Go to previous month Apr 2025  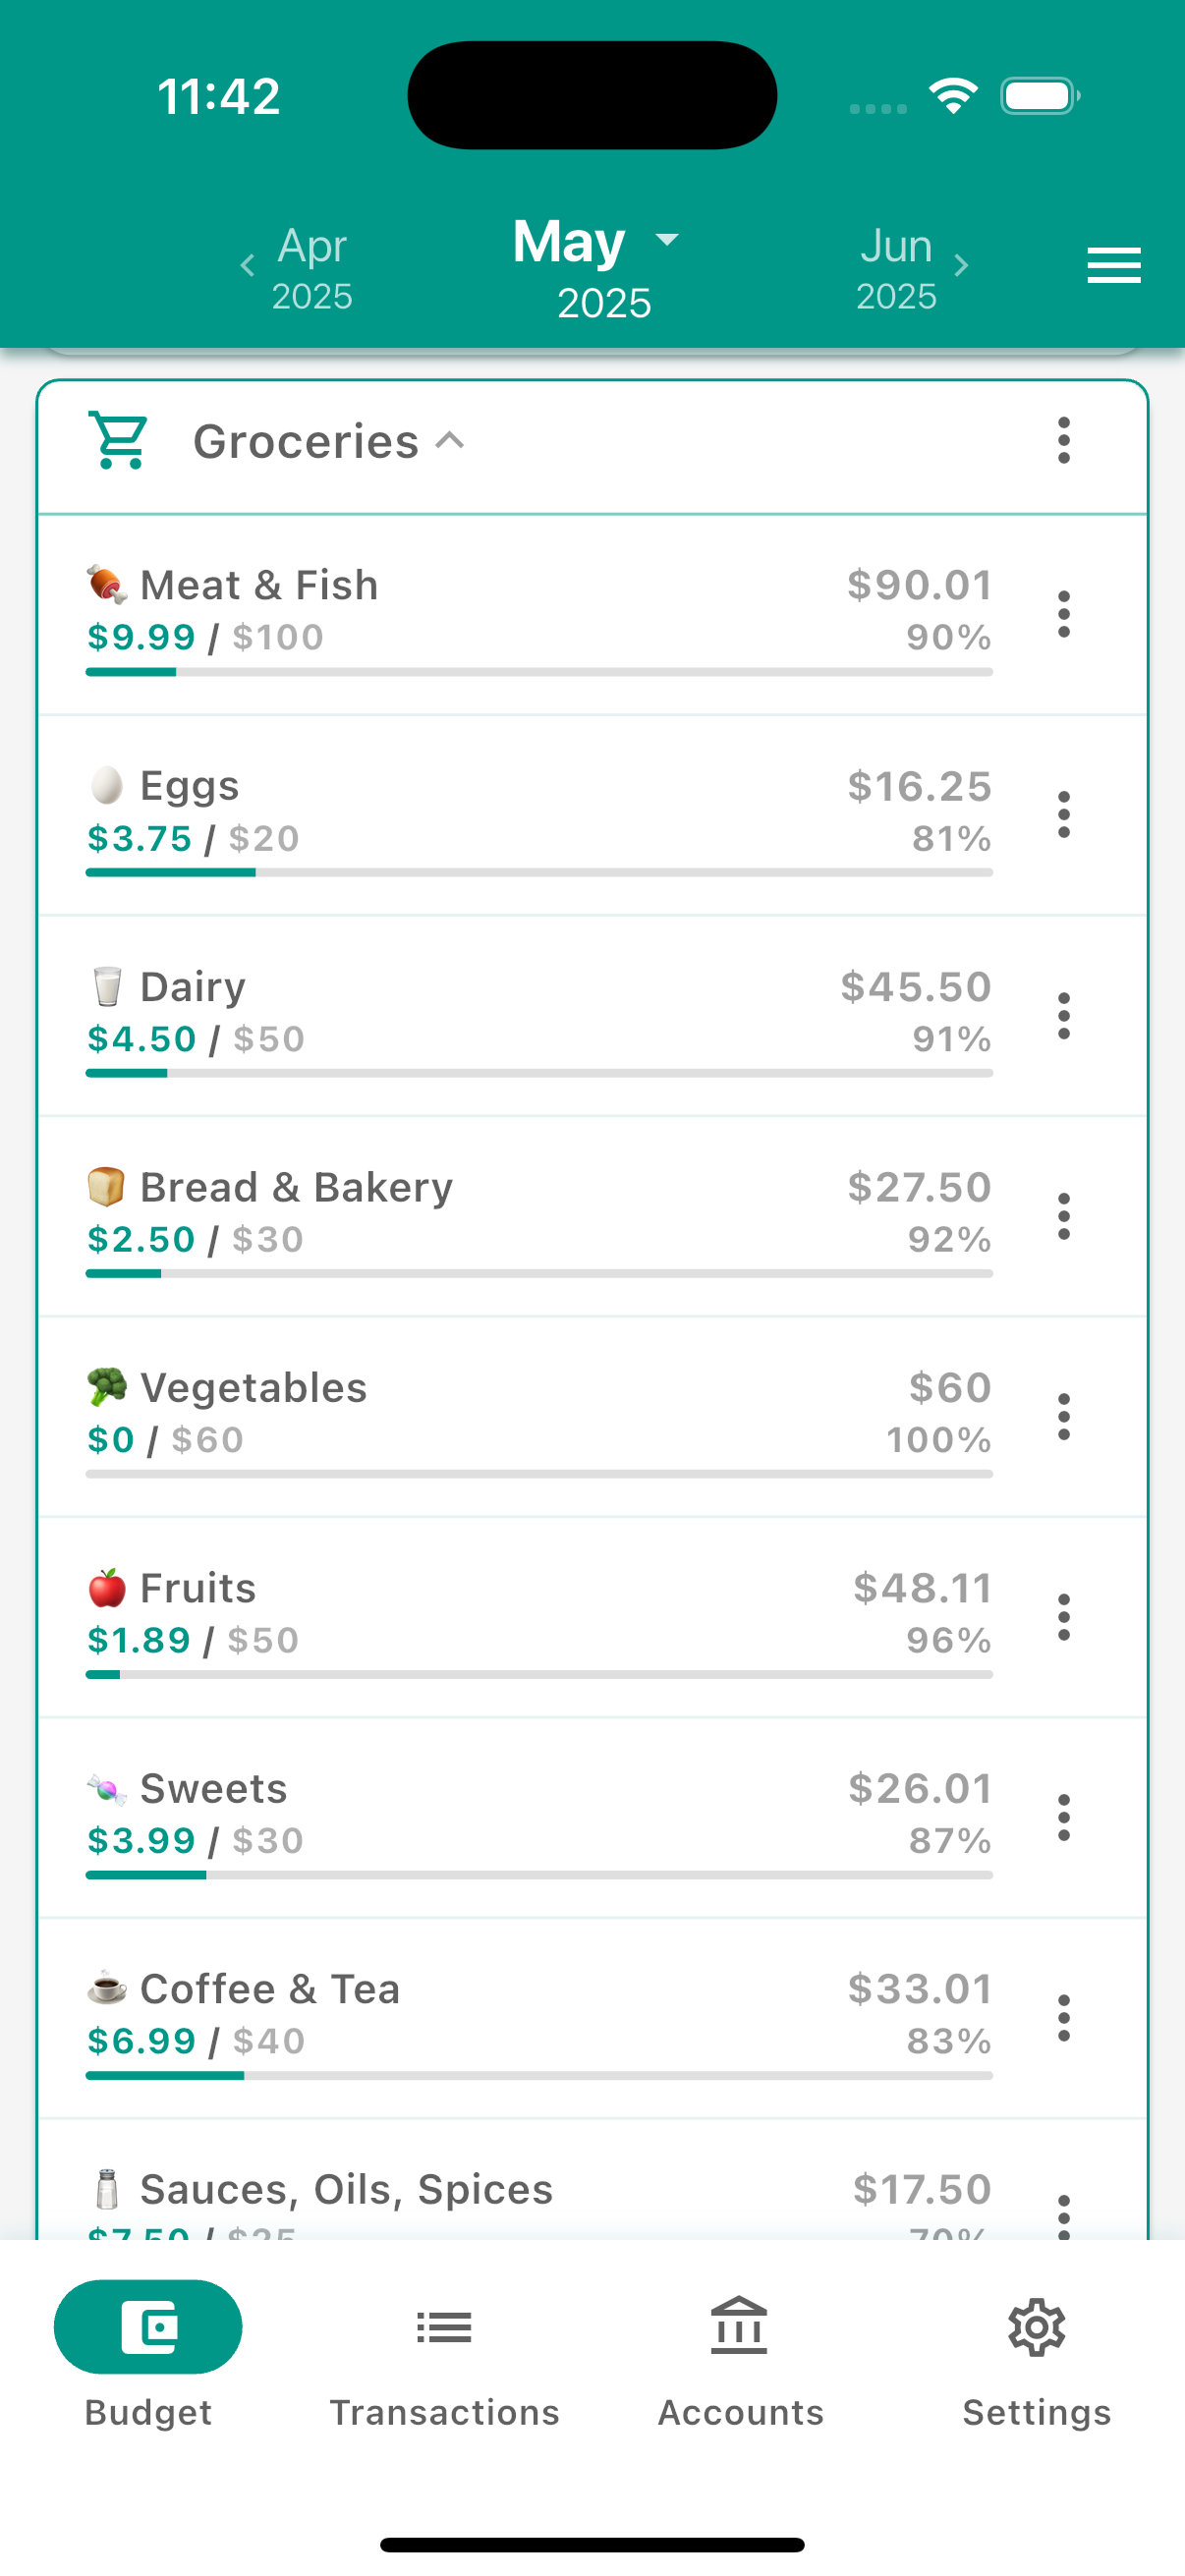click(x=298, y=268)
